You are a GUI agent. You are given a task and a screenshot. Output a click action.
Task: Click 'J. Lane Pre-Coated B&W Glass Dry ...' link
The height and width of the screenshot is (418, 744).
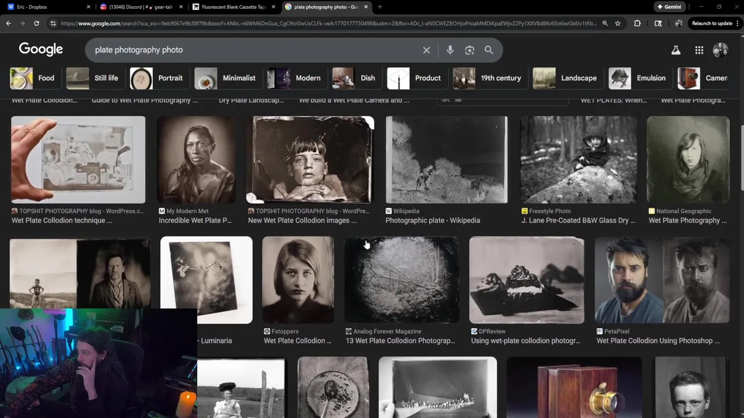(578, 221)
